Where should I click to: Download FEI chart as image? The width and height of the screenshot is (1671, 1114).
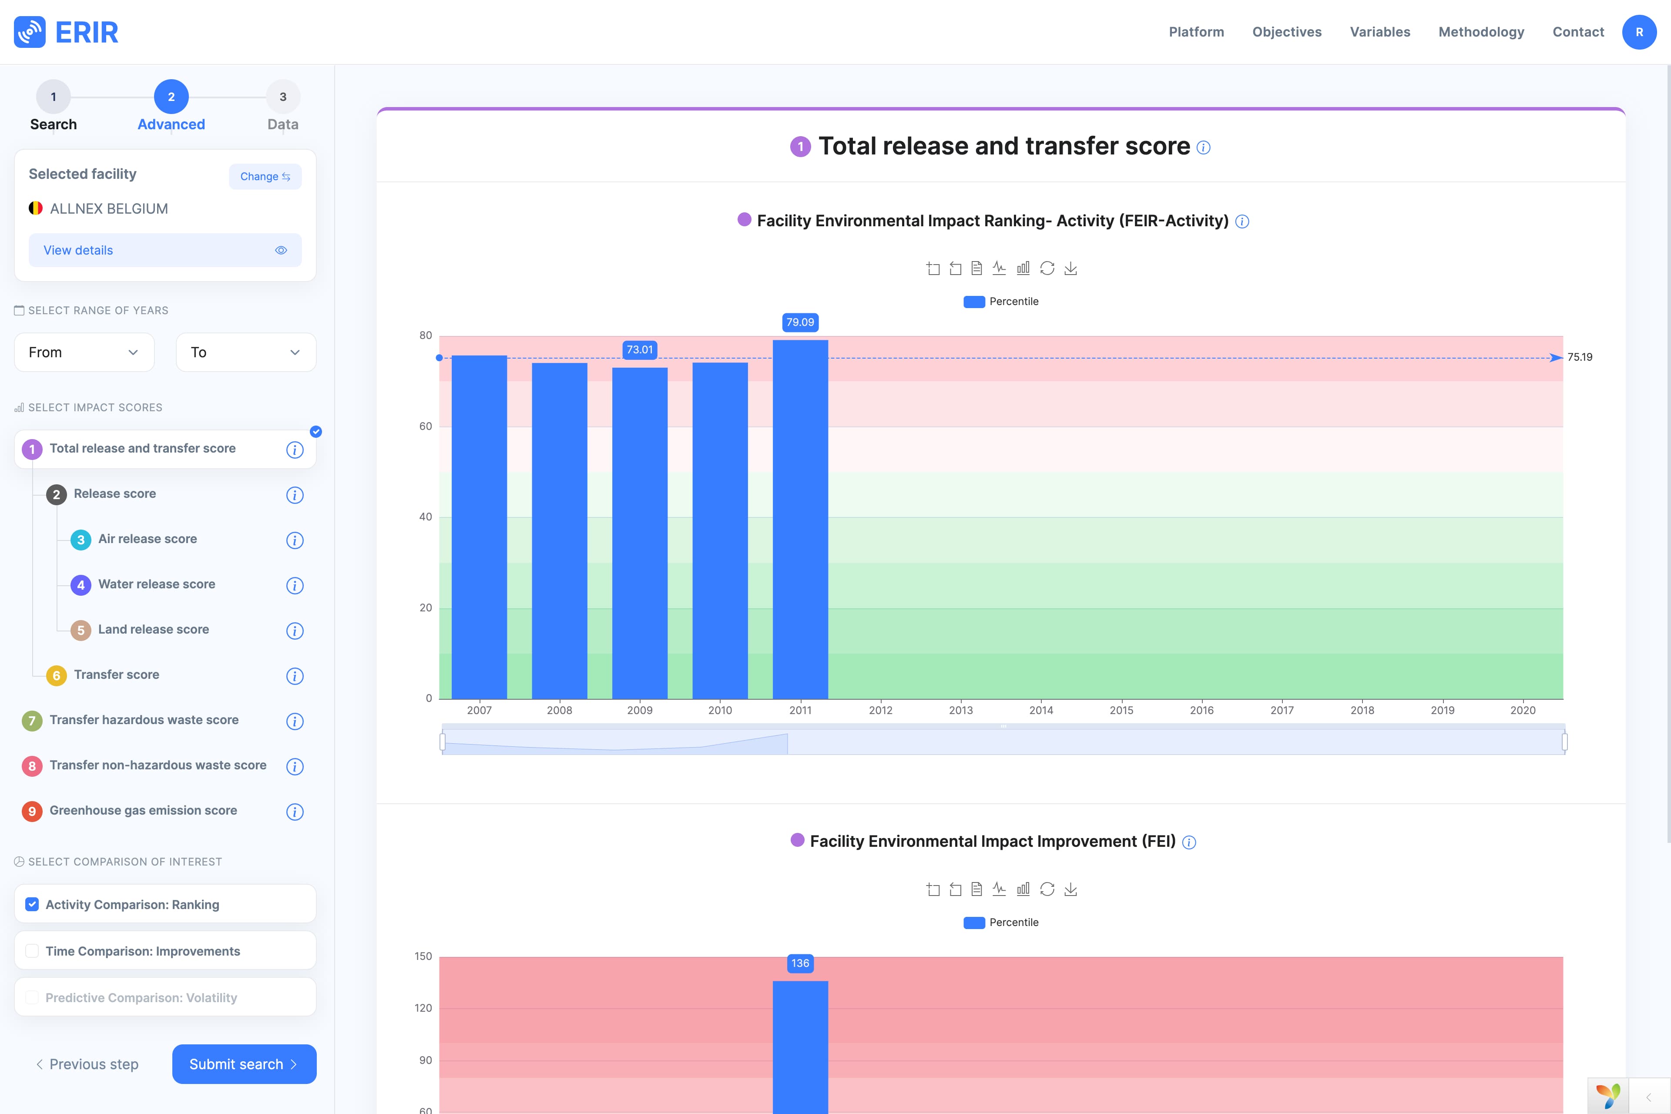(x=1070, y=889)
